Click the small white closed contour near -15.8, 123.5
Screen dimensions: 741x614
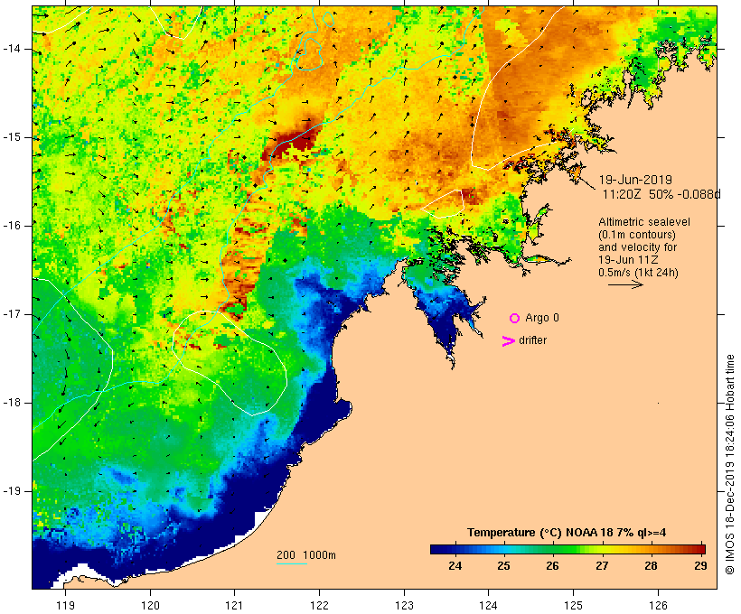[444, 203]
